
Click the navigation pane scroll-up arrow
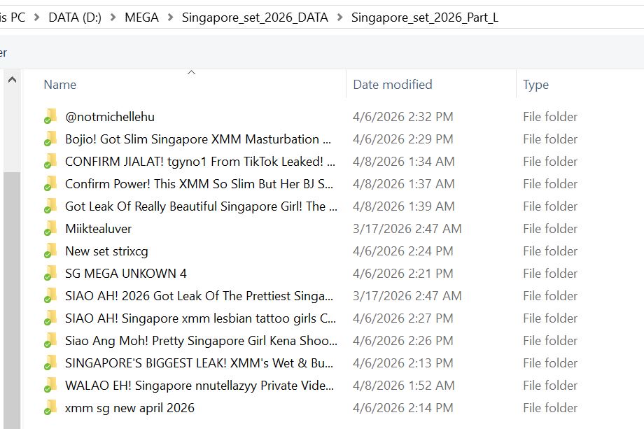(x=13, y=80)
